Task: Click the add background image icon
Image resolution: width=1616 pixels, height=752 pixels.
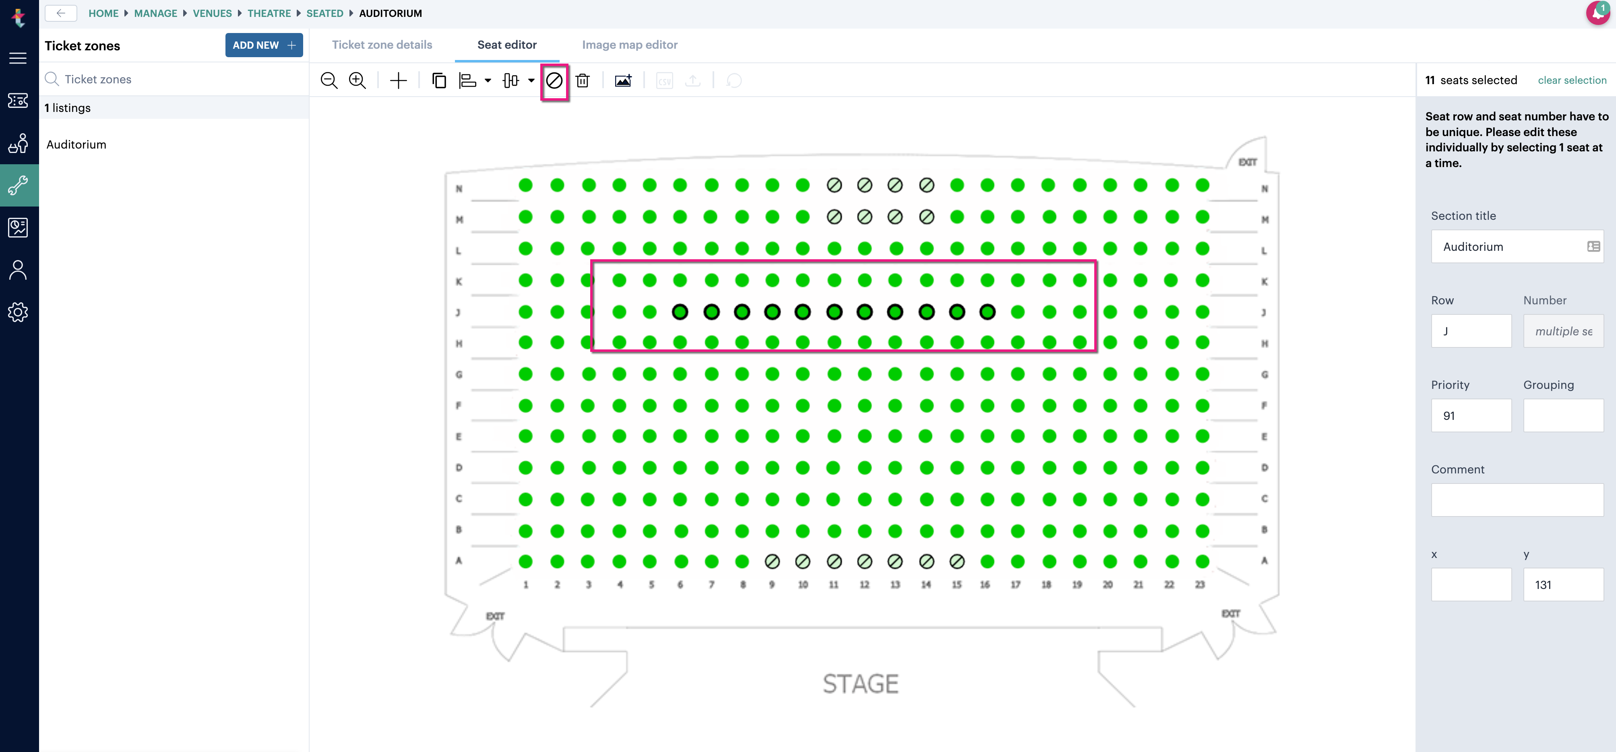Action: click(623, 80)
